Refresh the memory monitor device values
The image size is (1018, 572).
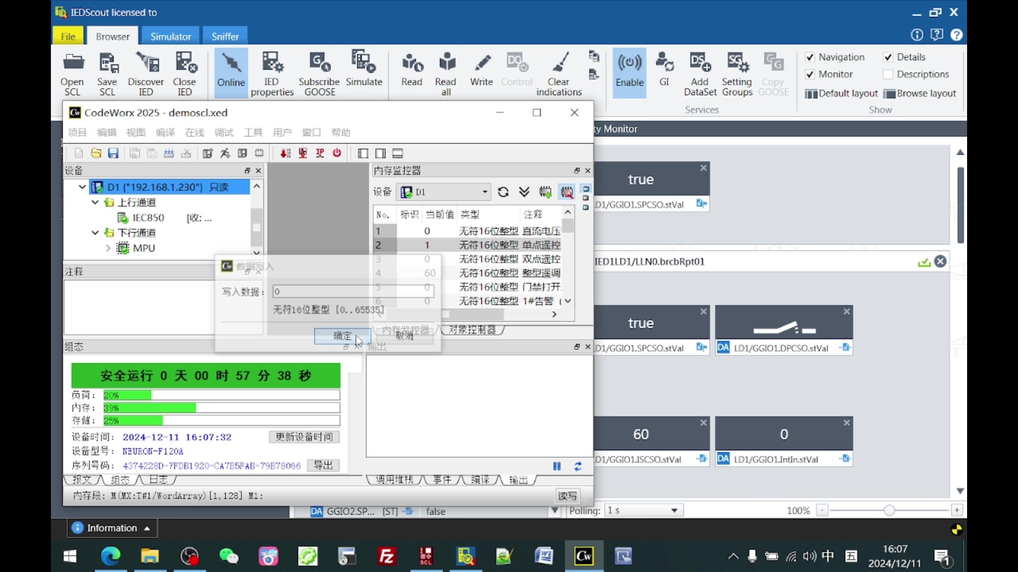pos(503,192)
